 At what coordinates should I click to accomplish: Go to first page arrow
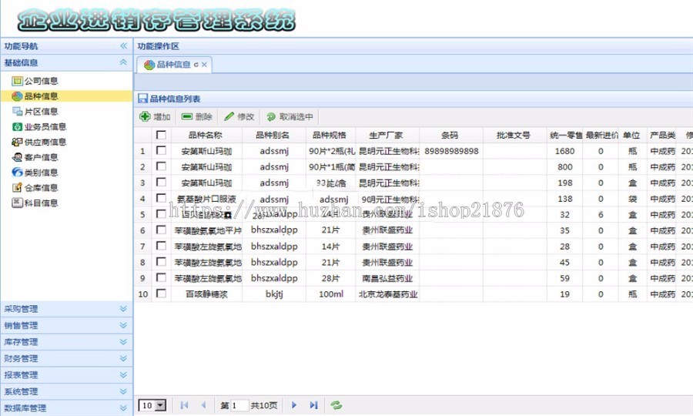[x=184, y=405]
